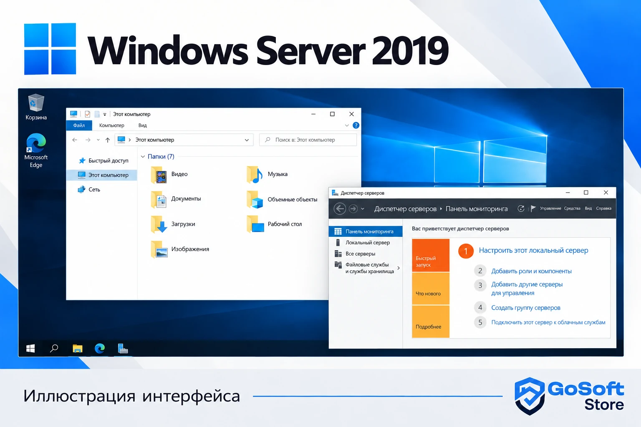Open the Видео folder in Explorer
The width and height of the screenshot is (641, 427).
pos(169,174)
